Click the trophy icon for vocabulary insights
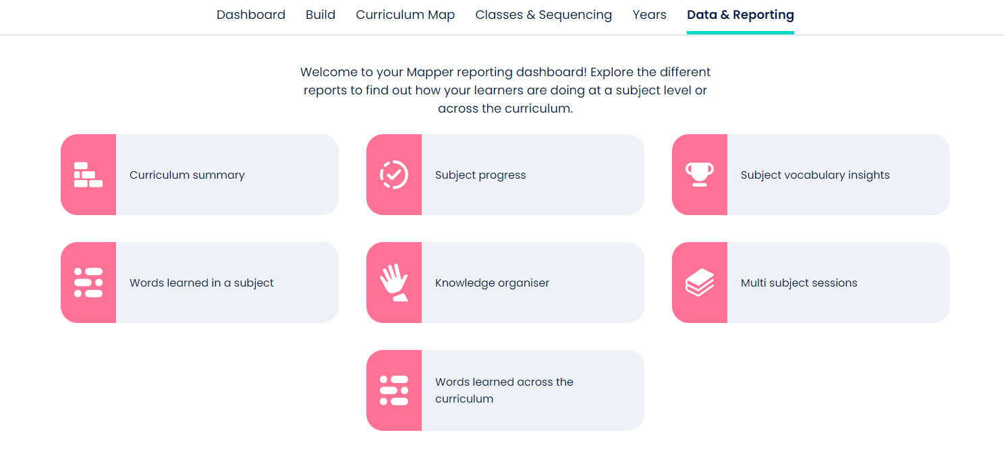 (x=700, y=175)
